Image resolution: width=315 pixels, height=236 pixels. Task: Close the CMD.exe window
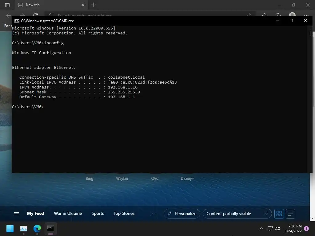(305, 21)
